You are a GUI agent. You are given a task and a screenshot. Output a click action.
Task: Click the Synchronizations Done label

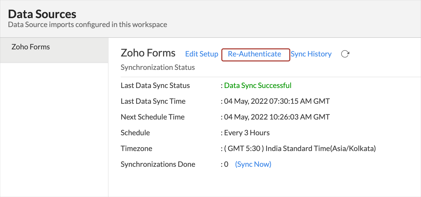tap(158, 164)
